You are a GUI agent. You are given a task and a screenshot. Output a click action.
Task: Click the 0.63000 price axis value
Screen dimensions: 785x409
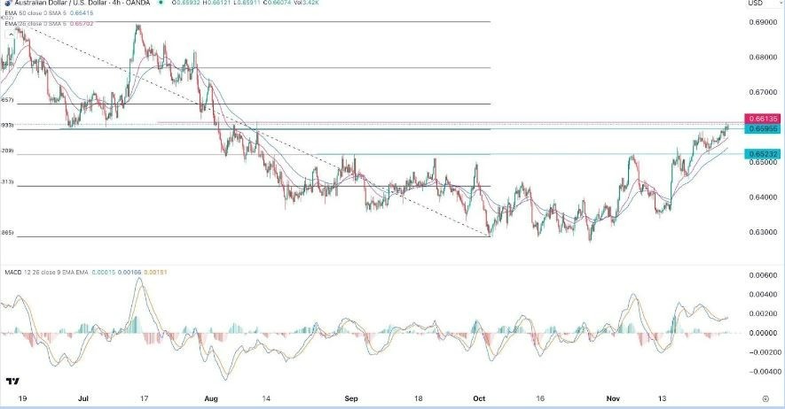point(763,232)
